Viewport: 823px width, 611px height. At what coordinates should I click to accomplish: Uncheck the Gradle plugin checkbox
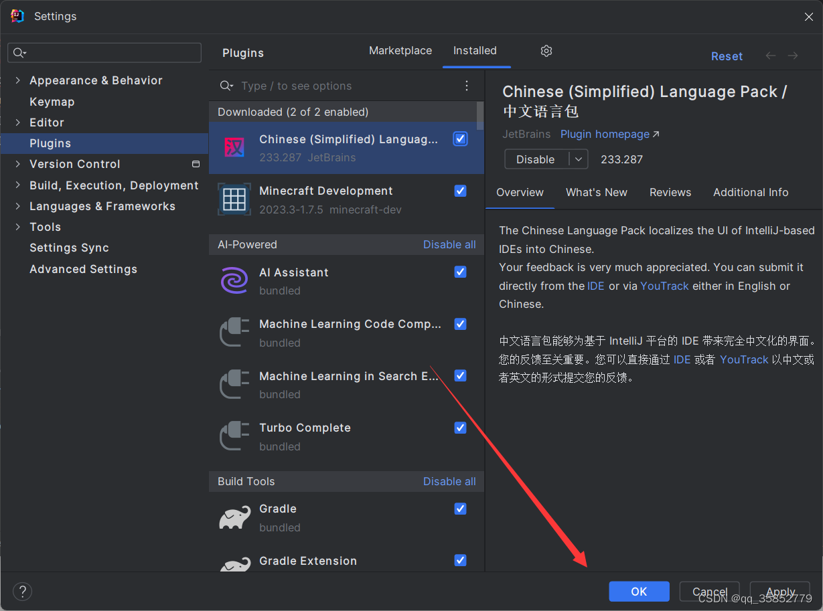460,509
